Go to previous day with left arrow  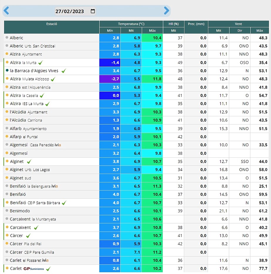tap(6, 11)
